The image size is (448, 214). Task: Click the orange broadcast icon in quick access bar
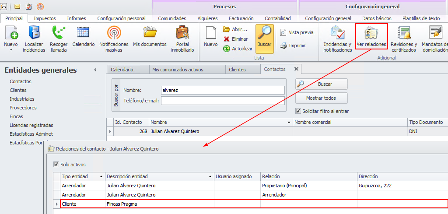click(40, 6)
